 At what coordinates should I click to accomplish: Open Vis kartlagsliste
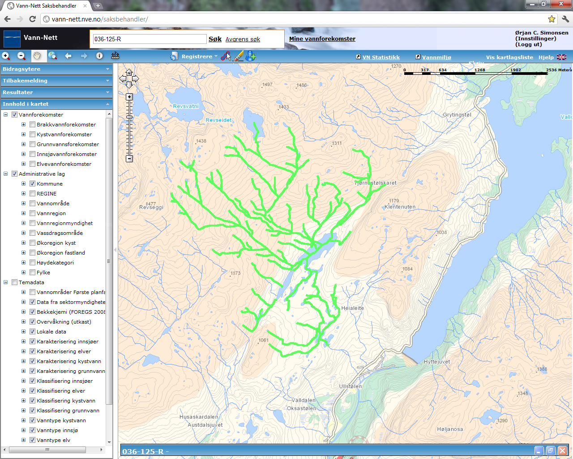(509, 57)
